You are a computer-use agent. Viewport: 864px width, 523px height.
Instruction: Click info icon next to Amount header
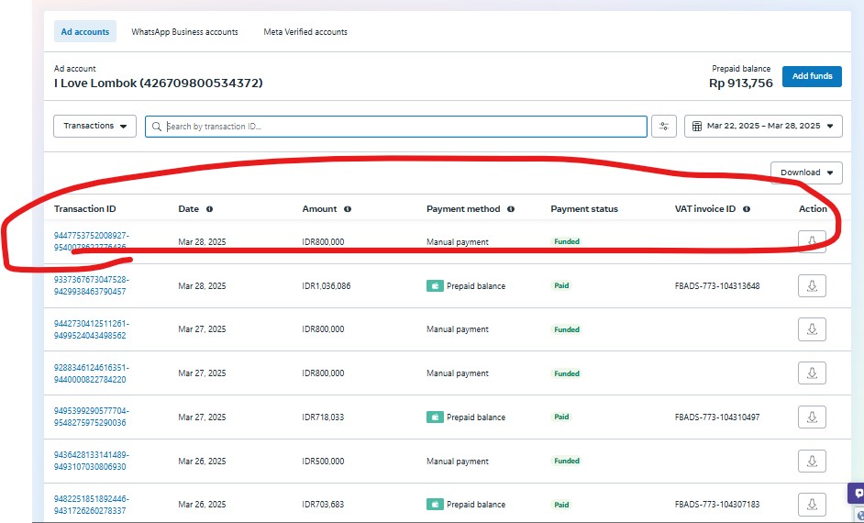pyautogui.click(x=348, y=209)
